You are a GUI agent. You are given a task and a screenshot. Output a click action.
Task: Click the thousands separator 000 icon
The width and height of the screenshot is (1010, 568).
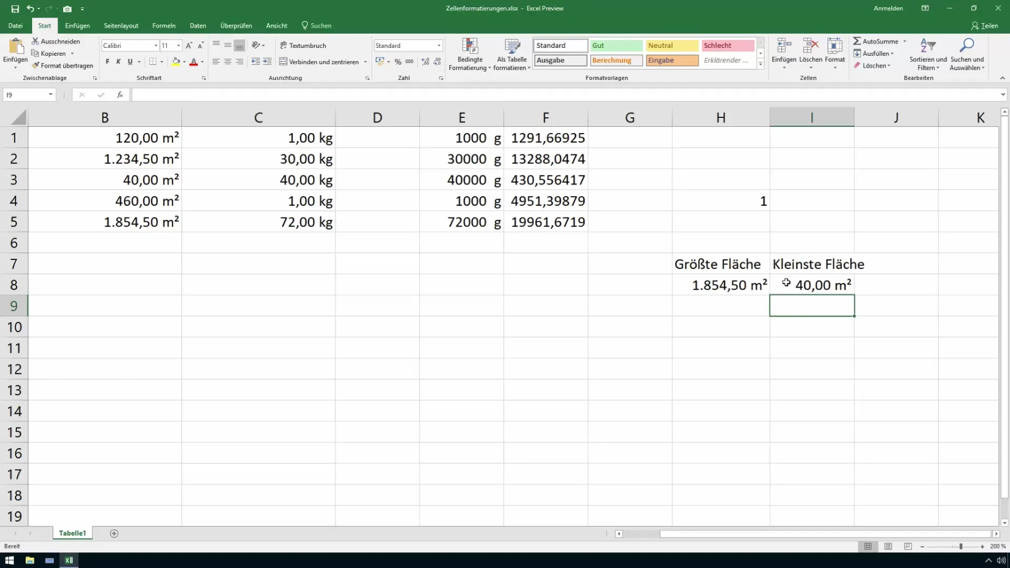(x=409, y=62)
